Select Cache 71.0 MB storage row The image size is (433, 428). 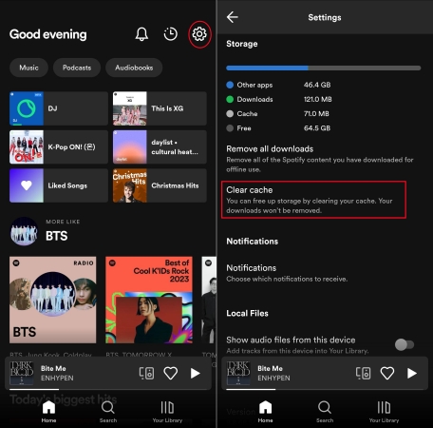[x=278, y=113]
